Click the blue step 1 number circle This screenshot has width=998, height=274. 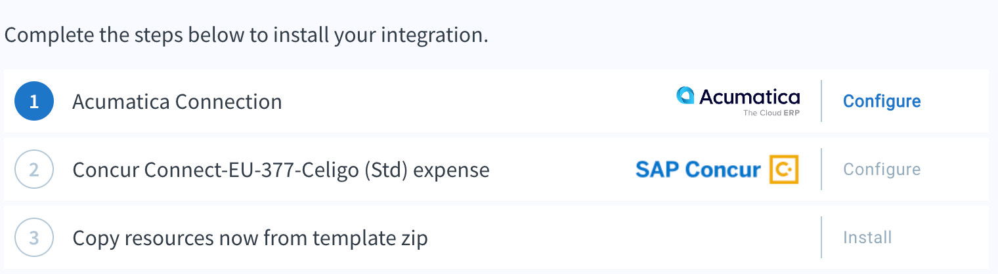click(x=34, y=102)
